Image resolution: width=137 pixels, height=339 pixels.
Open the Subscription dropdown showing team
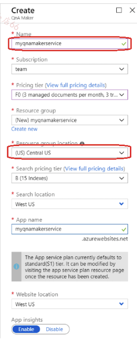[69, 69]
